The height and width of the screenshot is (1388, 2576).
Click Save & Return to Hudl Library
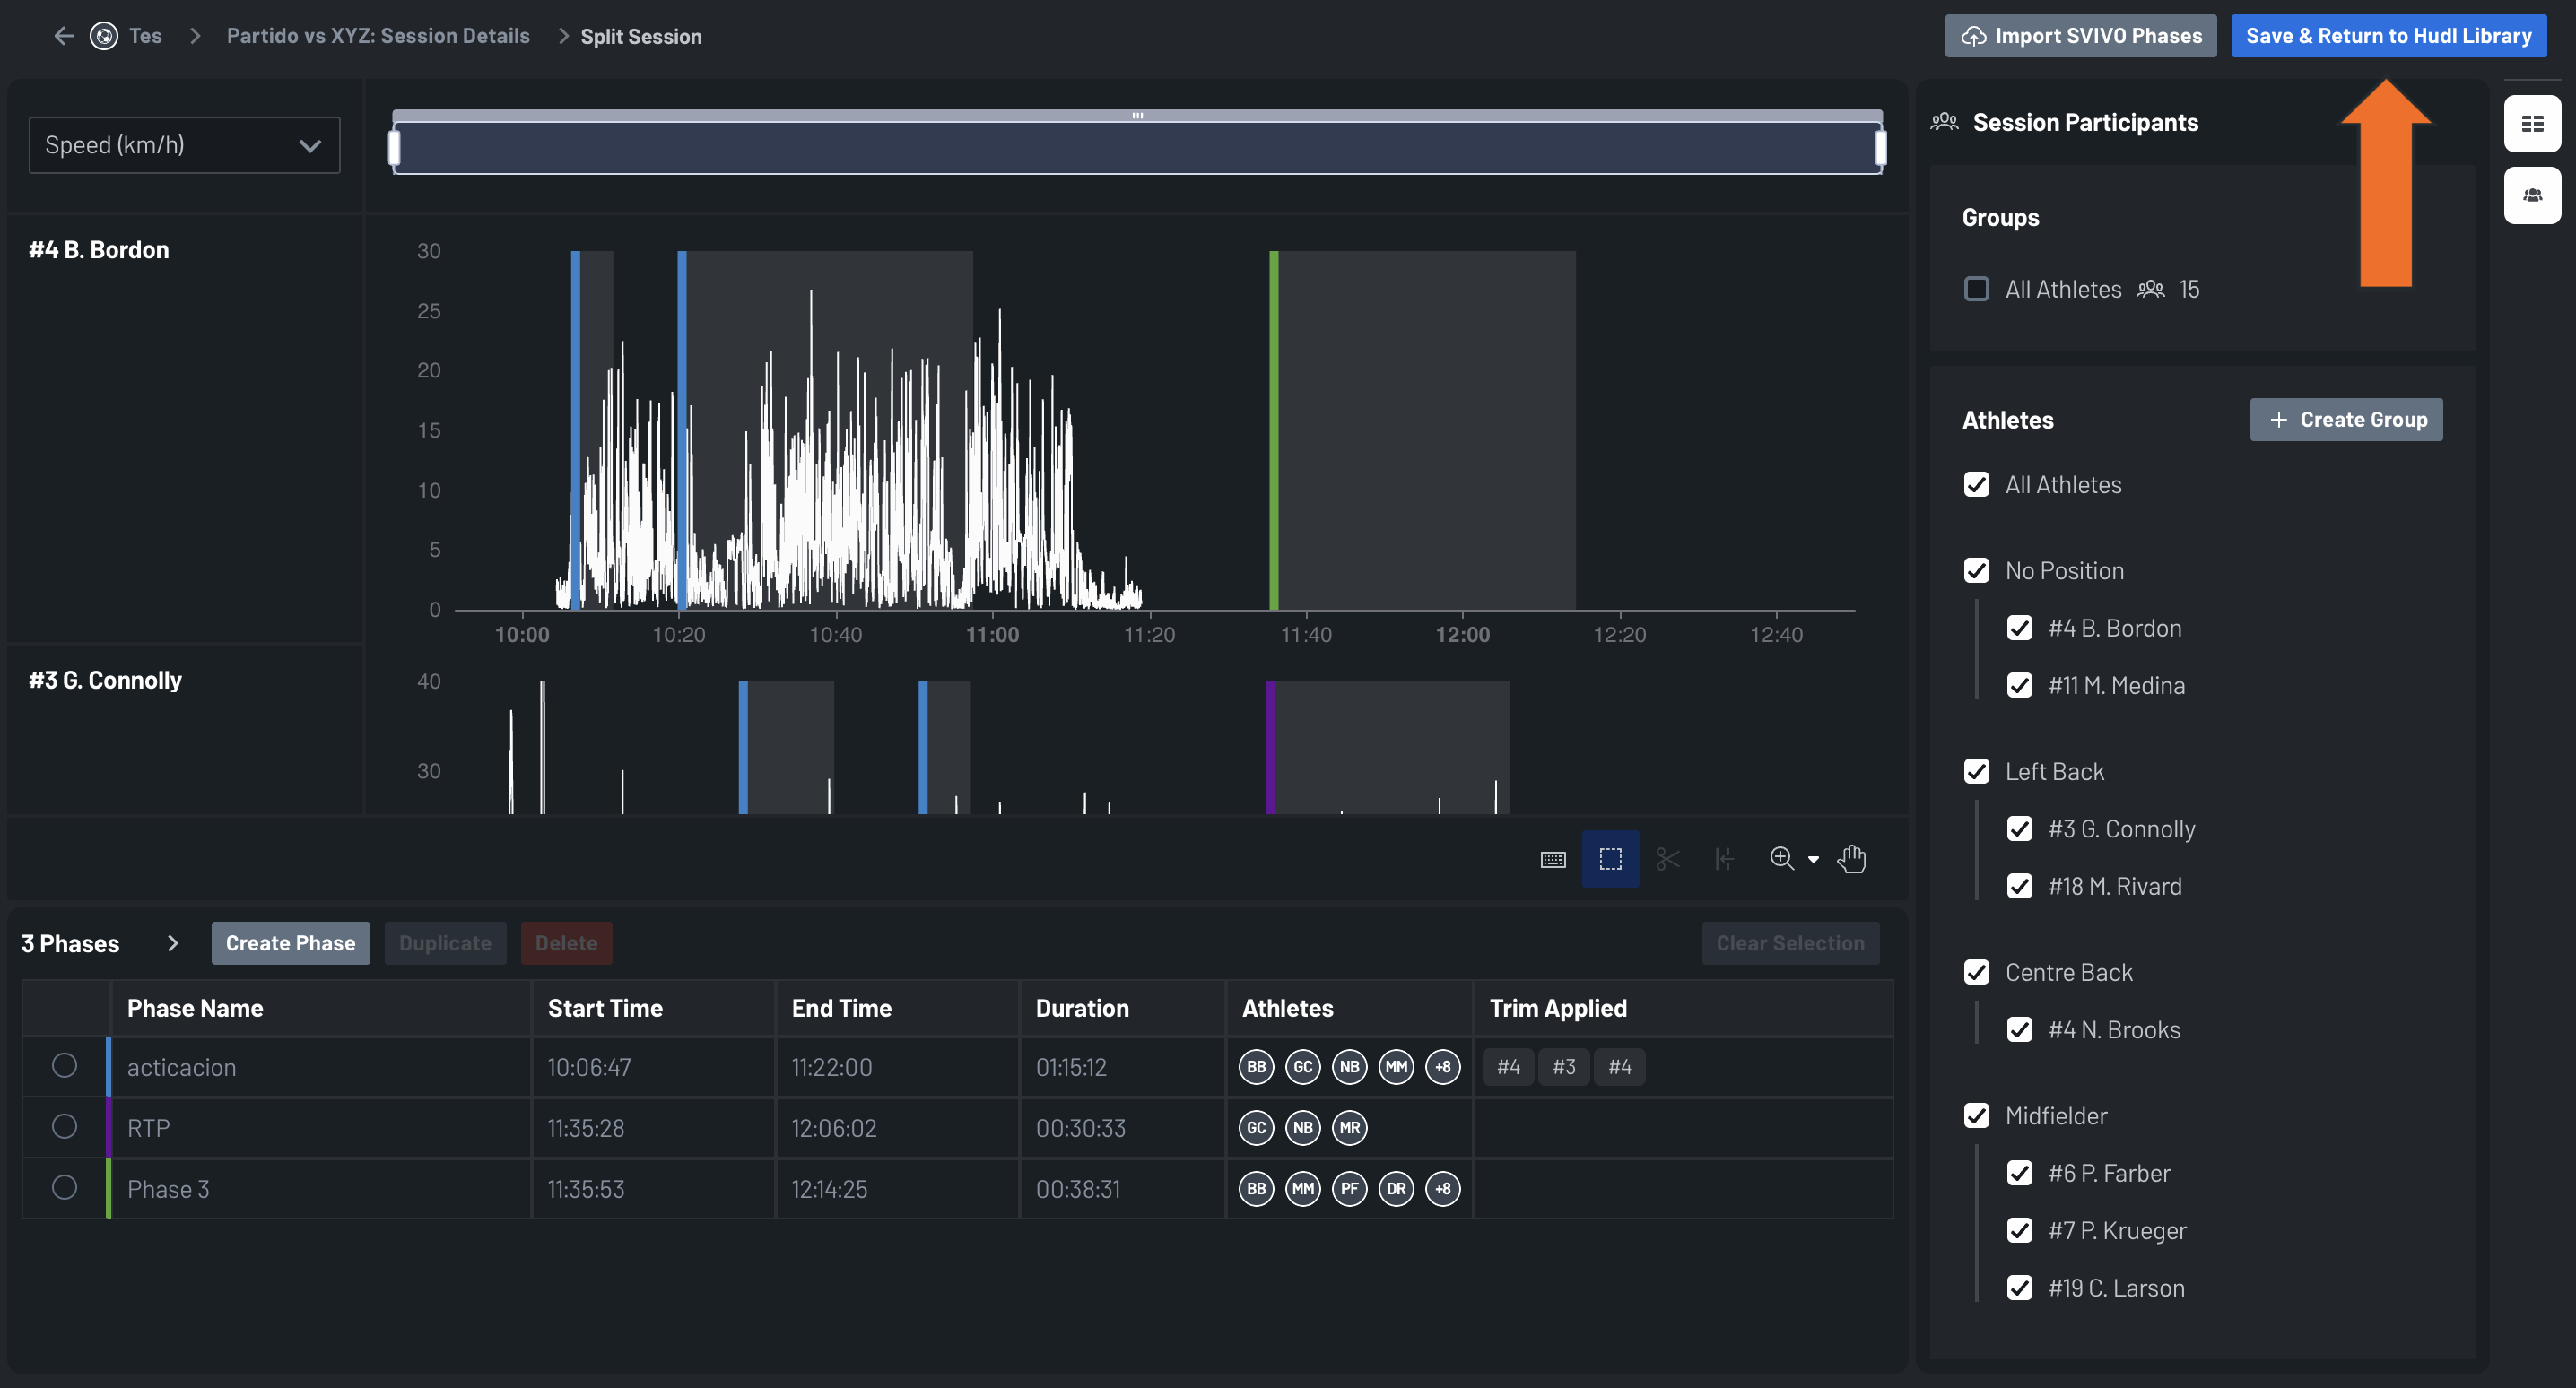click(x=2388, y=36)
